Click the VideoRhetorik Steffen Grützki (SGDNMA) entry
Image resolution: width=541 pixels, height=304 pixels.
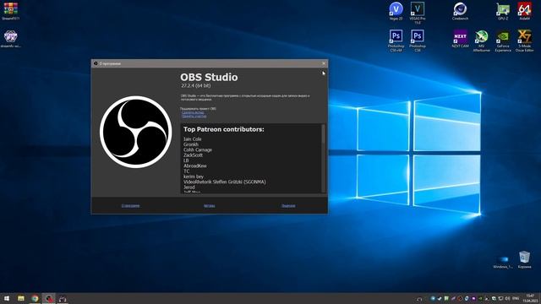[x=225, y=182]
